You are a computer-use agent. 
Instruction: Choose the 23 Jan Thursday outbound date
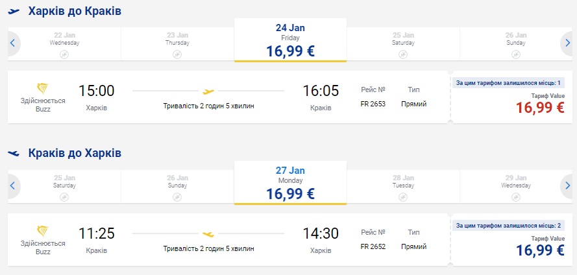click(x=177, y=43)
